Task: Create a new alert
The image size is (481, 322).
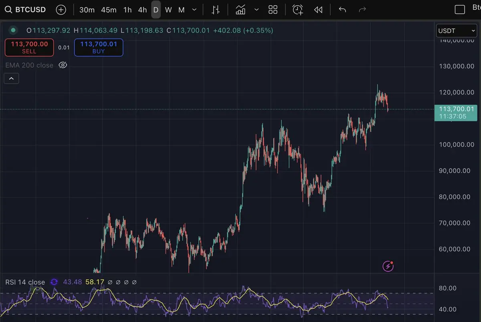Action: tap(297, 10)
